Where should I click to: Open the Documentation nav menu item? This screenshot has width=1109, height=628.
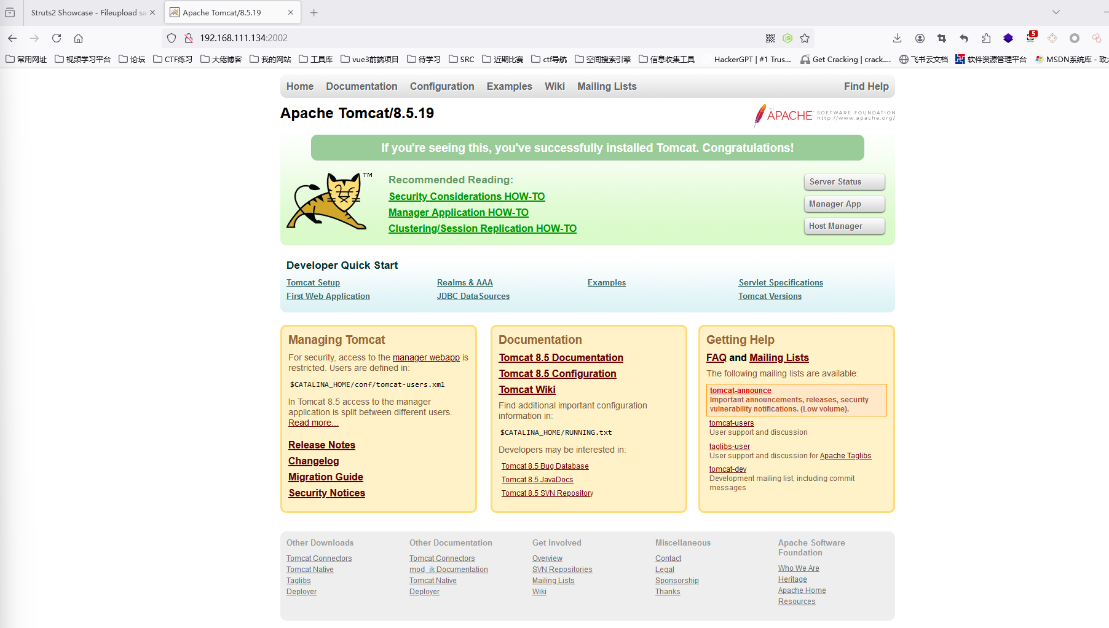[x=361, y=86]
